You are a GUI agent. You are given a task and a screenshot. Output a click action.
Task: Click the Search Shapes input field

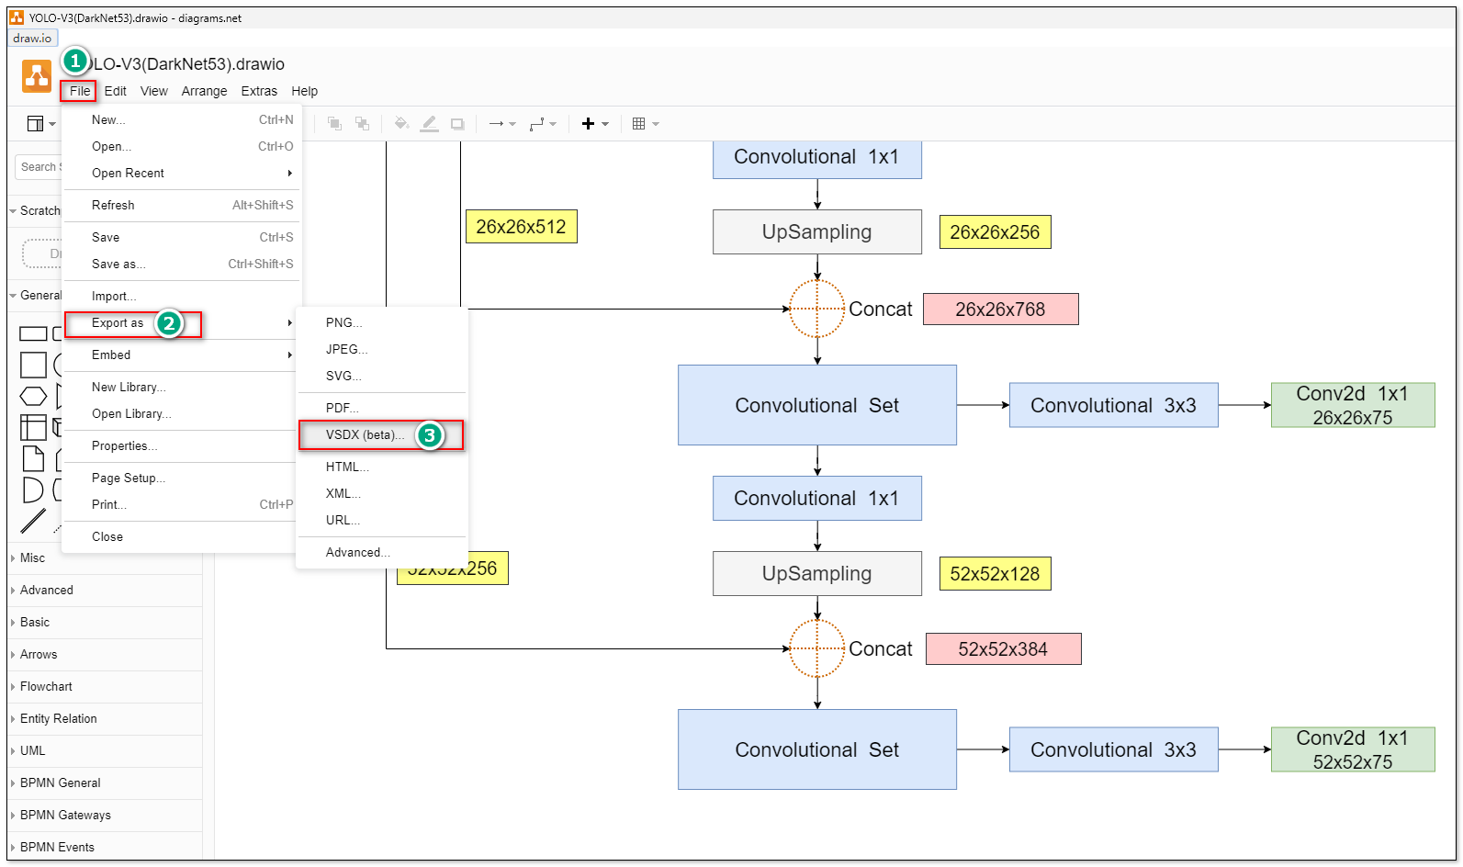(x=39, y=167)
